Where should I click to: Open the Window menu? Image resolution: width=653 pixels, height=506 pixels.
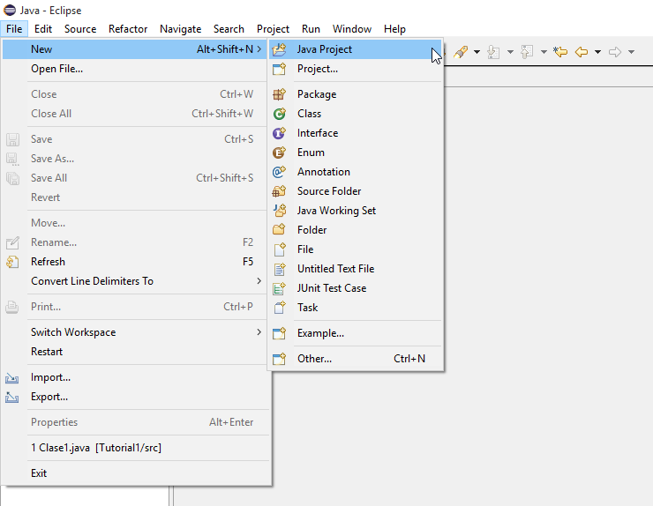pyautogui.click(x=352, y=29)
